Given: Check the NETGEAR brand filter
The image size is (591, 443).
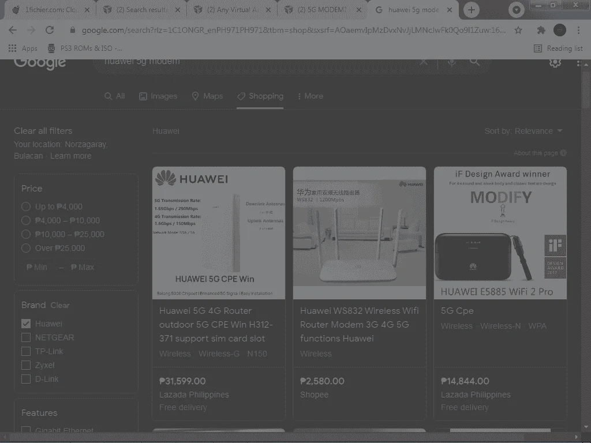Looking at the screenshot, I should coord(26,337).
